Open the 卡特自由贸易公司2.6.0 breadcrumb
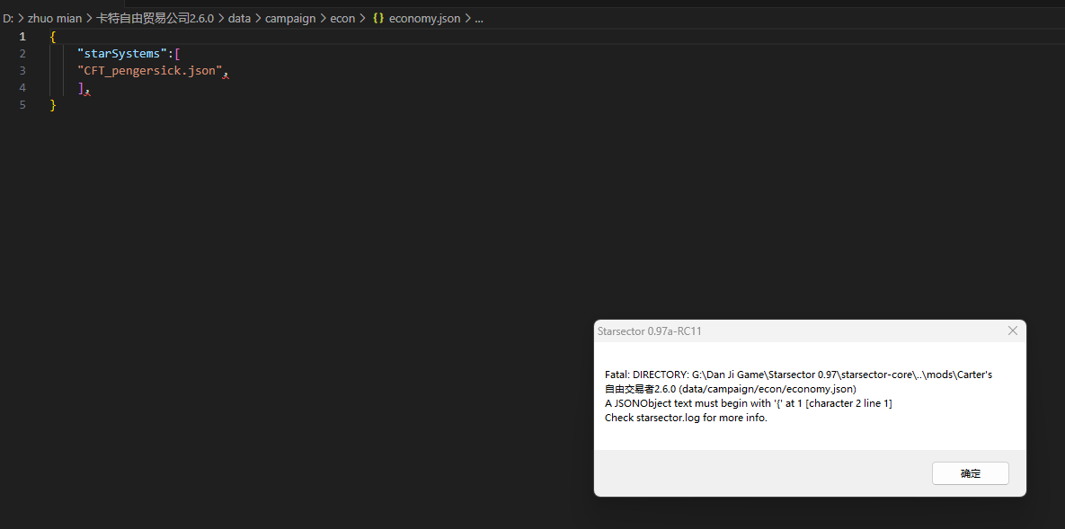The image size is (1065, 529). 155,18
